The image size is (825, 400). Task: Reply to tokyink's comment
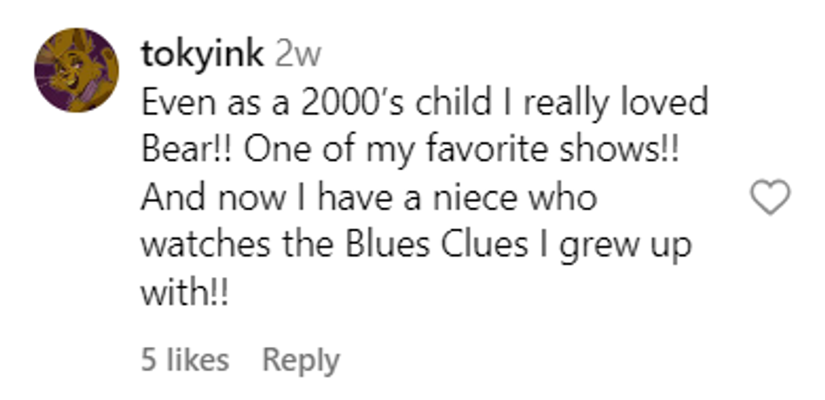pos(301,360)
